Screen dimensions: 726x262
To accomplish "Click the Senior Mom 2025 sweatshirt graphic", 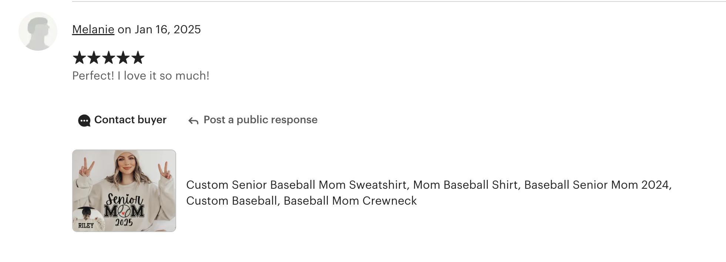I will (124, 209).
